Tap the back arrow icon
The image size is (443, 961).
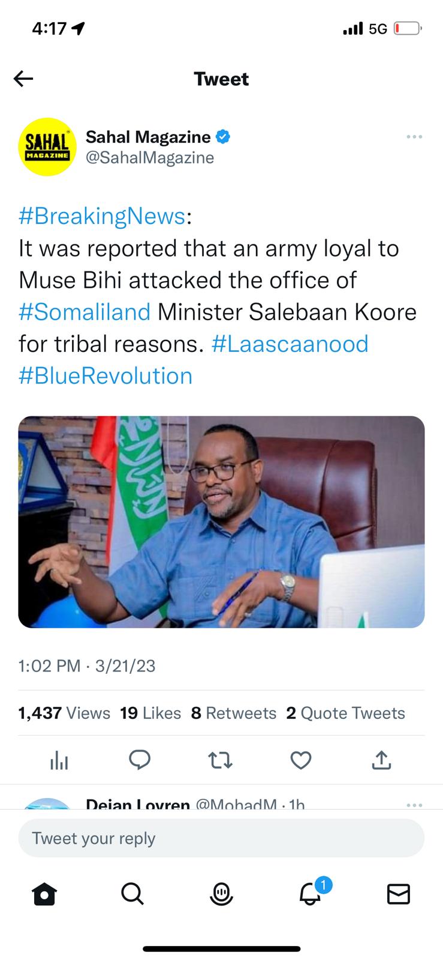23,79
